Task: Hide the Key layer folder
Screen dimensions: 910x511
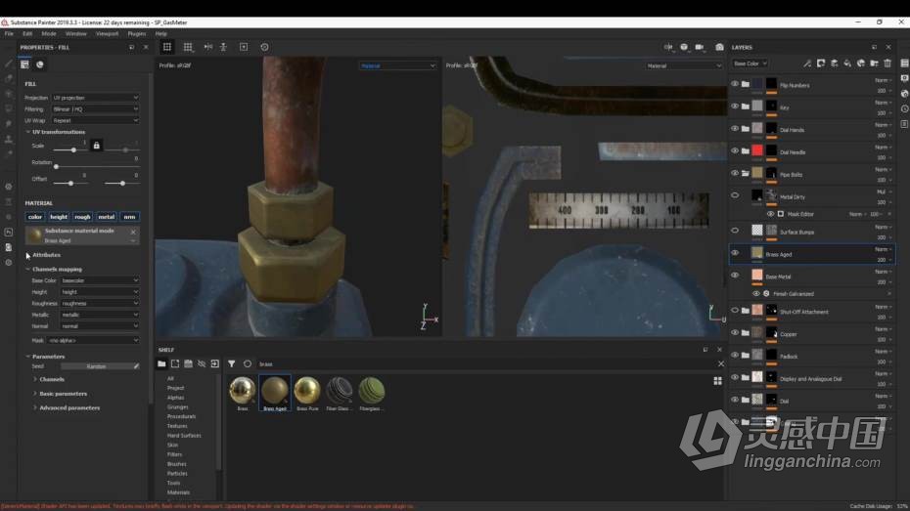Action: tap(735, 106)
